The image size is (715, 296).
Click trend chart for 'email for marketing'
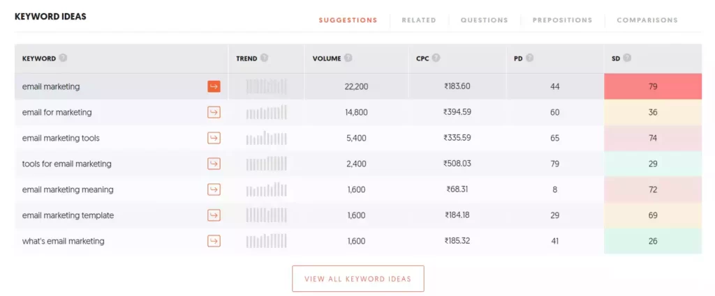tap(267, 112)
